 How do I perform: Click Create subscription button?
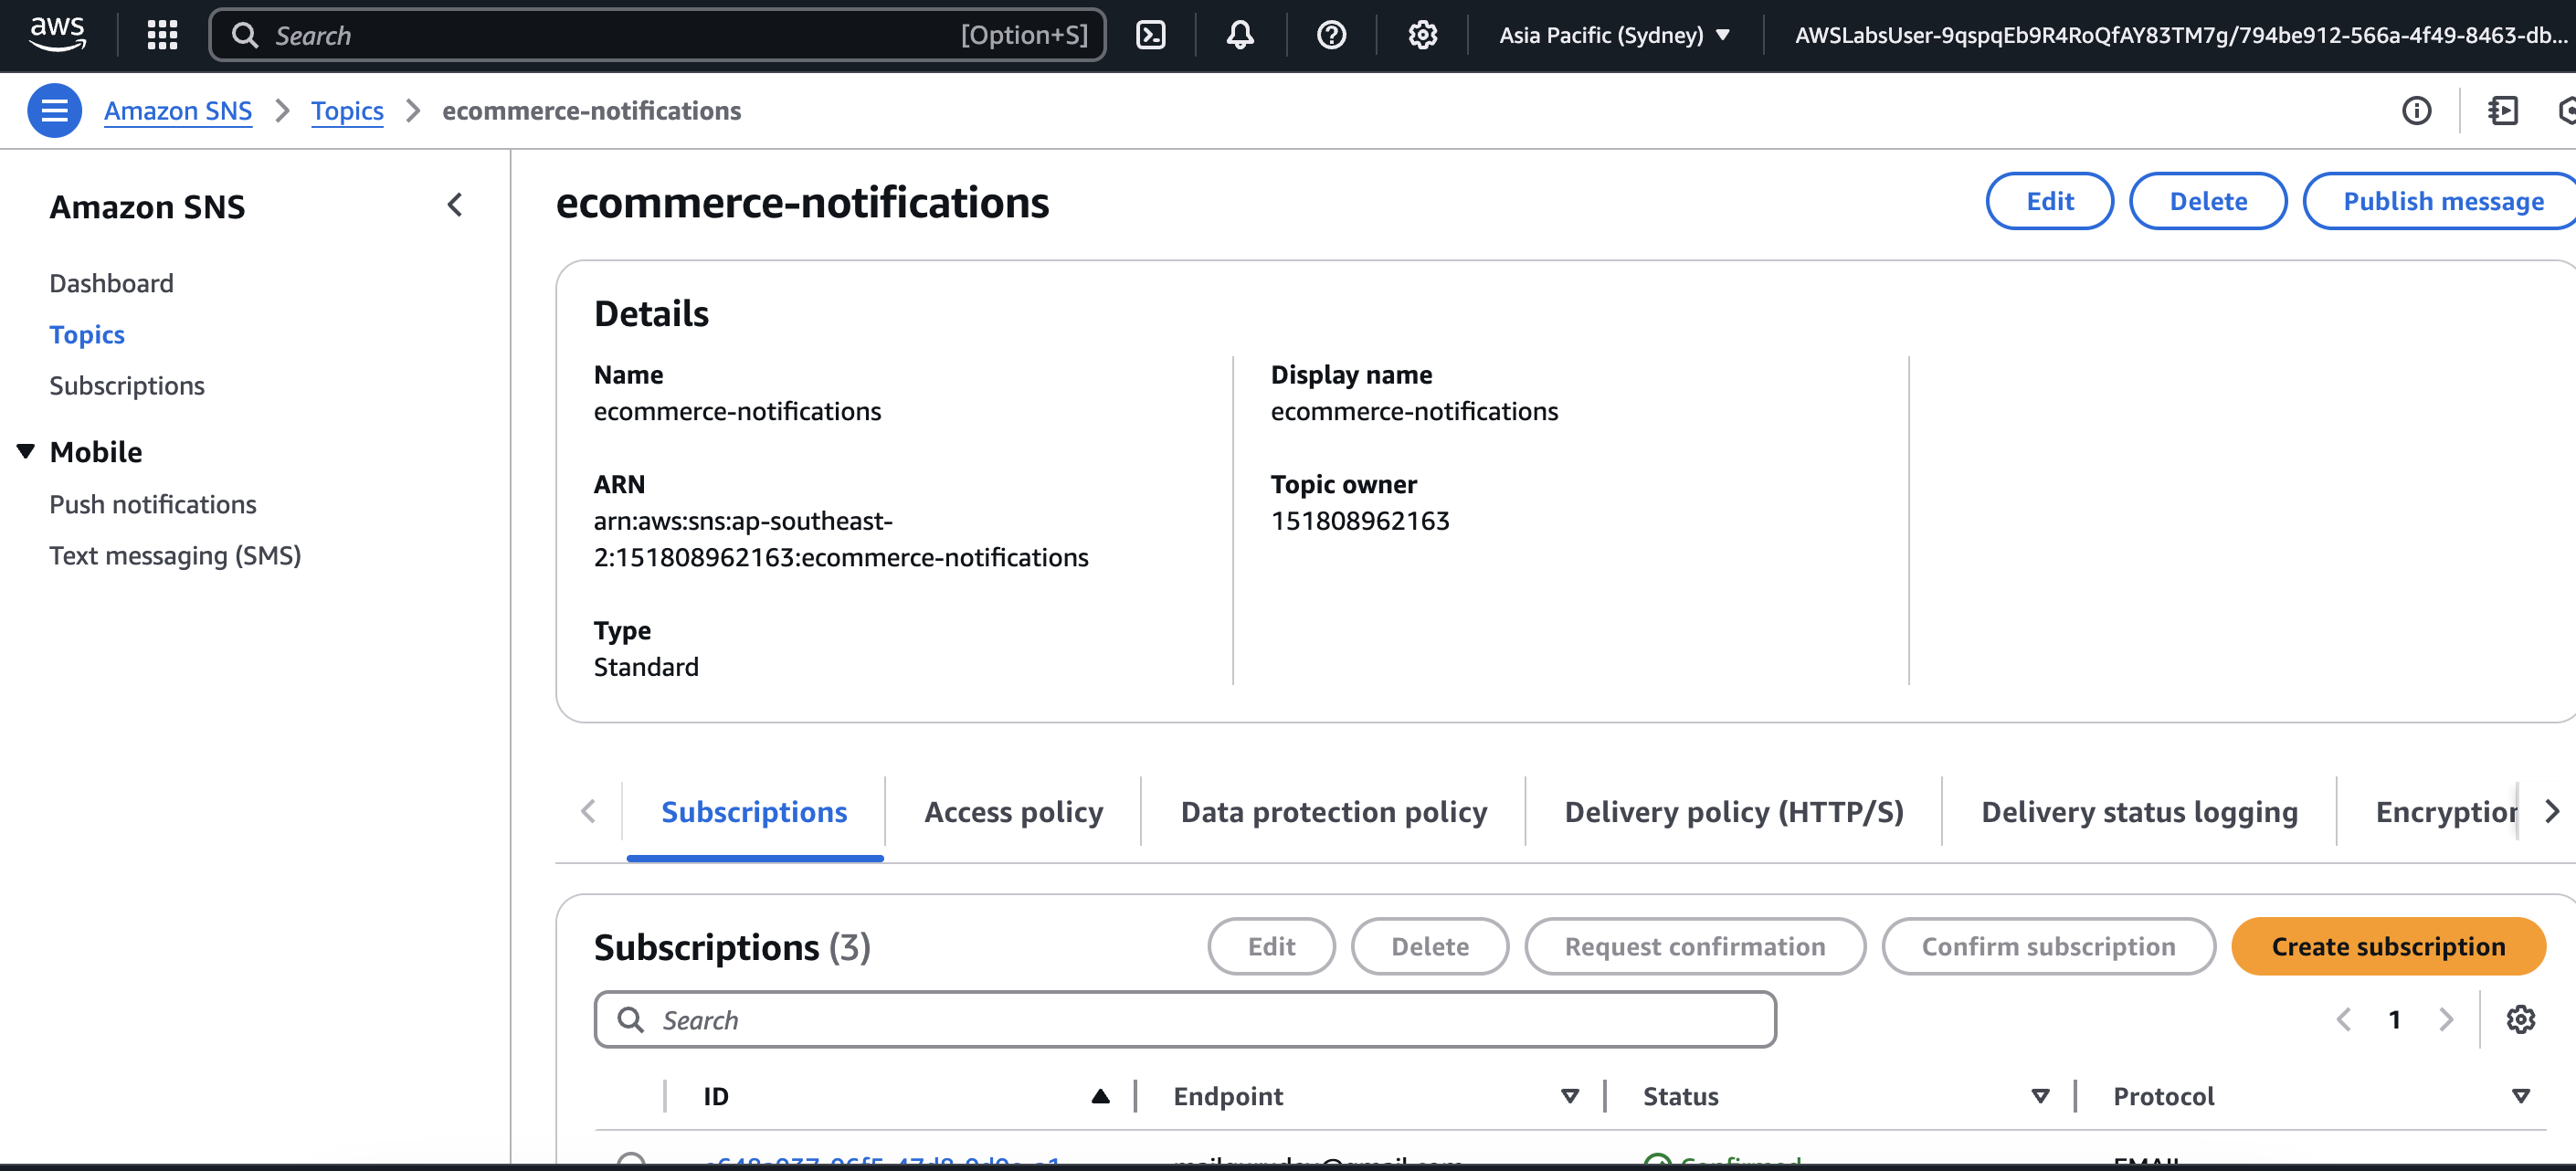[x=2388, y=946]
